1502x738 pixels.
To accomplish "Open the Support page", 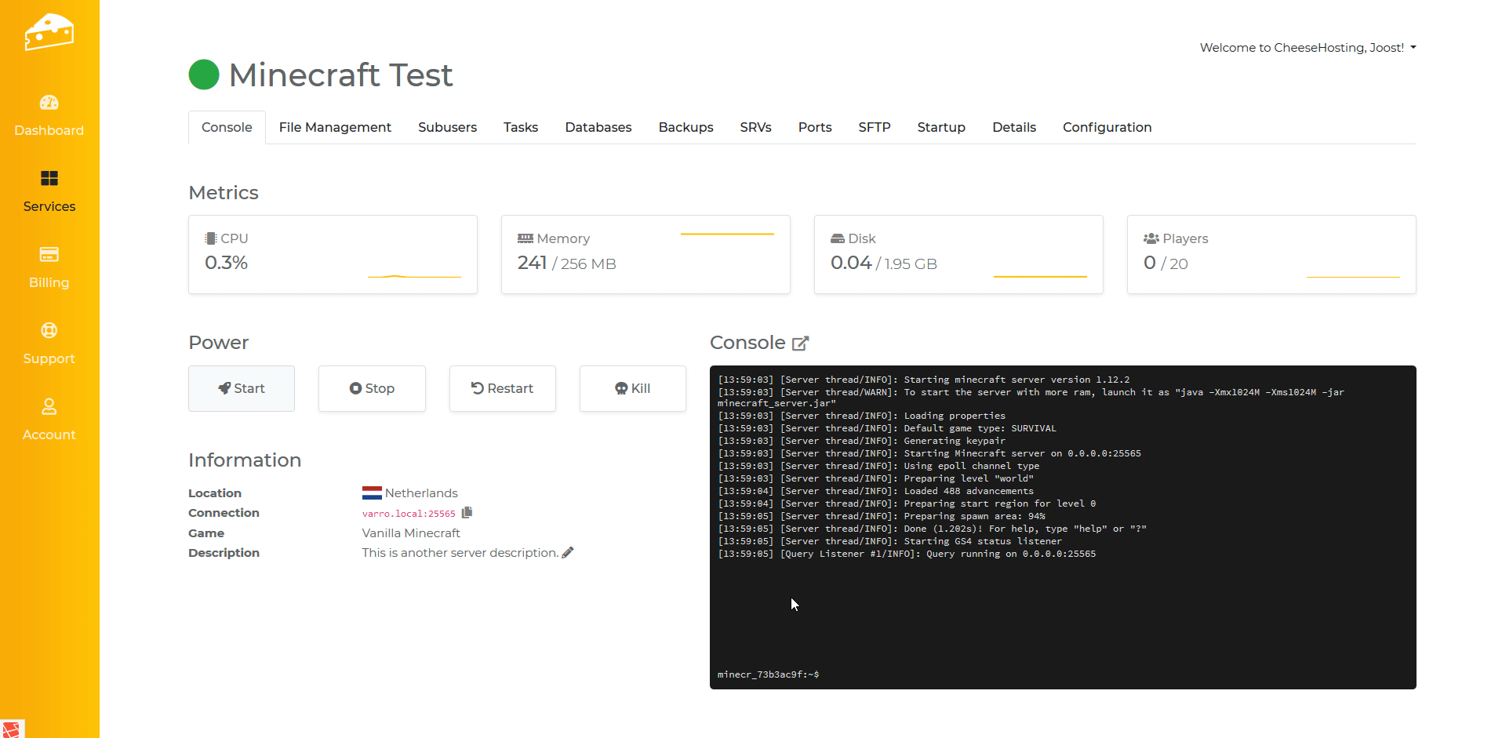I will (x=49, y=344).
